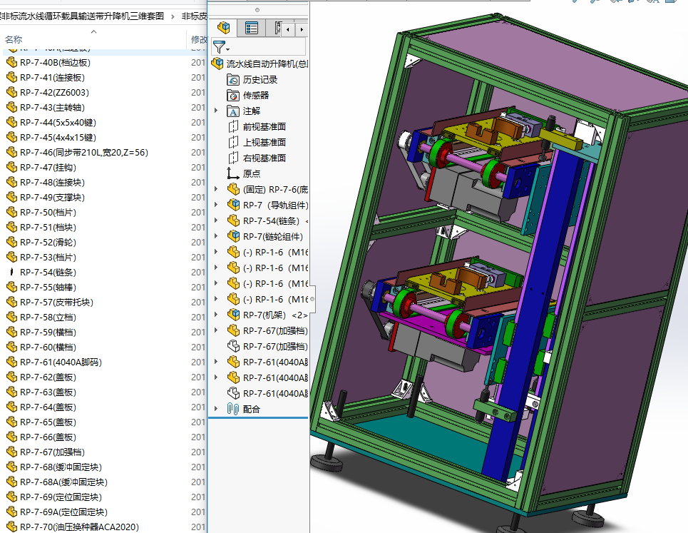Screen dimensions: 688x533
Task: Open the FeatureManager design tree tab
Action: [223, 29]
